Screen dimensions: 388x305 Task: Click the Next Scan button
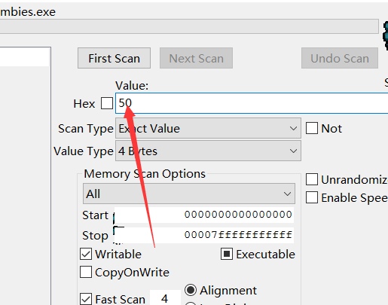pos(196,58)
